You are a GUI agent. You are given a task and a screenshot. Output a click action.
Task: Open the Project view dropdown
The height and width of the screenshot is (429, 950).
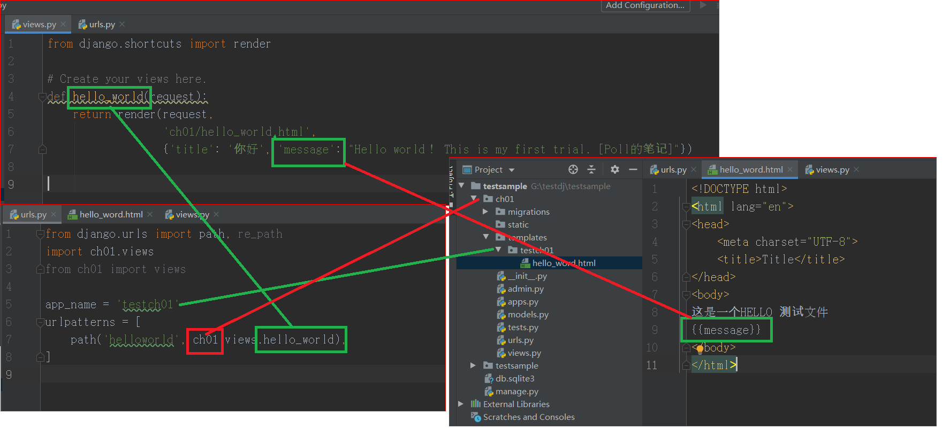(x=511, y=170)
